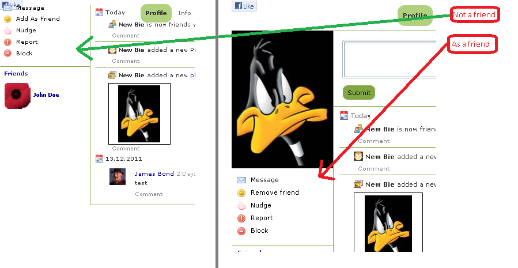Click the envelope icon beside Message in right panel
The width and height of the screenshot is (518, 268).
coord(241,180)
